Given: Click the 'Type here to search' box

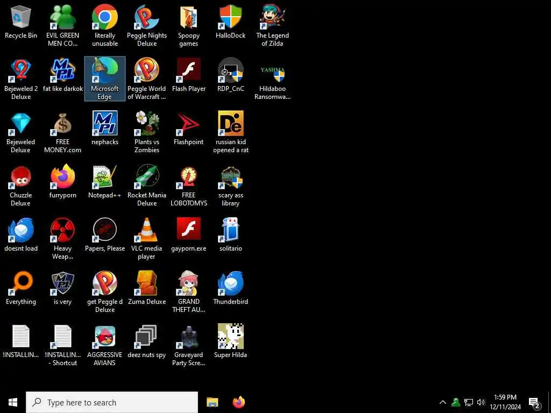Looking at the screenshot, I should pyautogui.click(x=112, y=402).
